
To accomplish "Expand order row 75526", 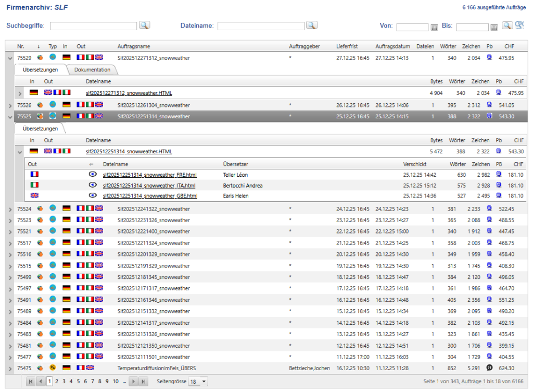I will (x=10, y=105).
